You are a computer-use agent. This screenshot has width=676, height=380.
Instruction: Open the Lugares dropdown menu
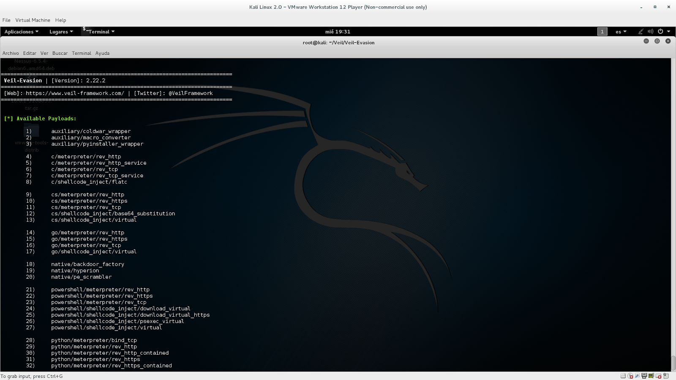point(61,32)
